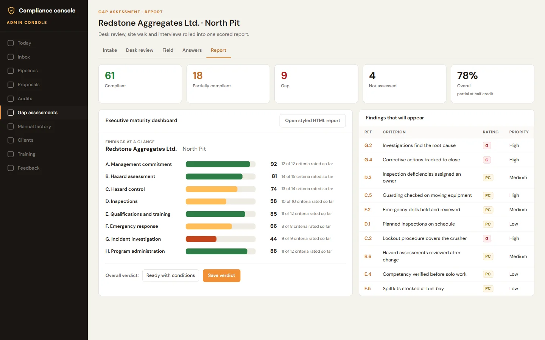Open finding reference G.4
The height and width of the screenshot is (340, 545).
(368, 160)
